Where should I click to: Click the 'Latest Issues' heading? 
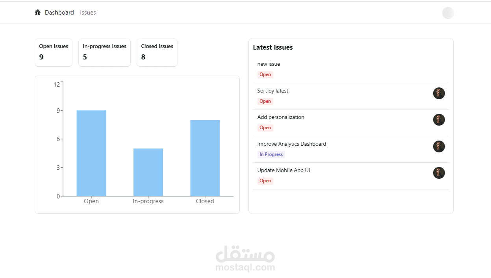tap(273, 47)
